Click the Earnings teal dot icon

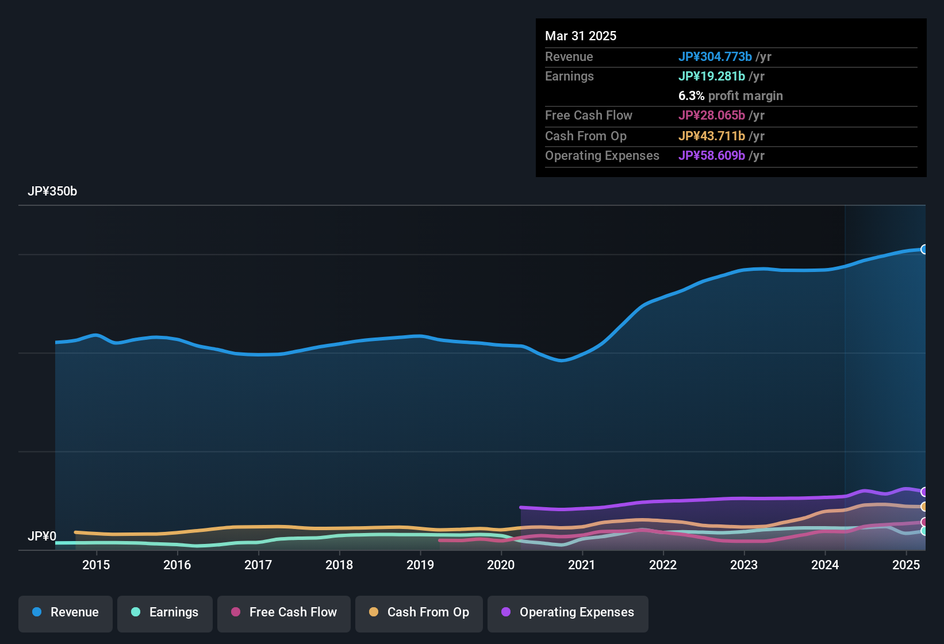pos(136,612)
